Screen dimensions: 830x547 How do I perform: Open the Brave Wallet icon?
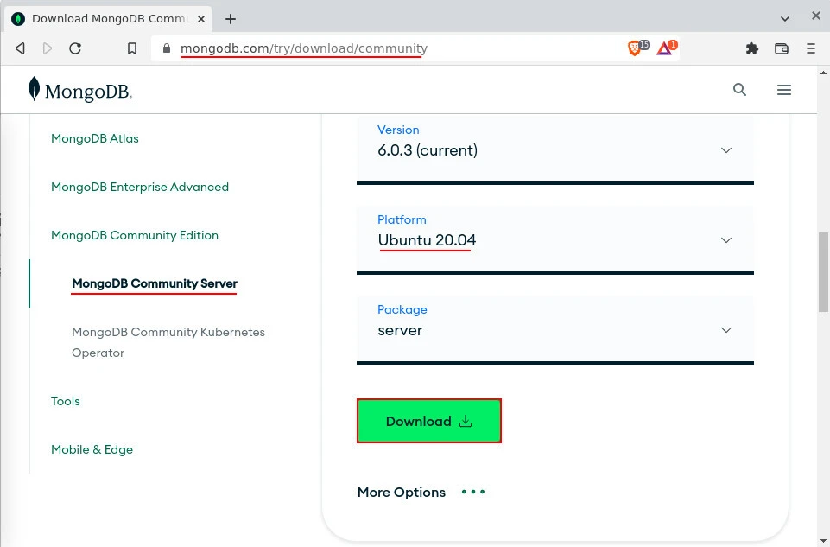tap(782, 48)
